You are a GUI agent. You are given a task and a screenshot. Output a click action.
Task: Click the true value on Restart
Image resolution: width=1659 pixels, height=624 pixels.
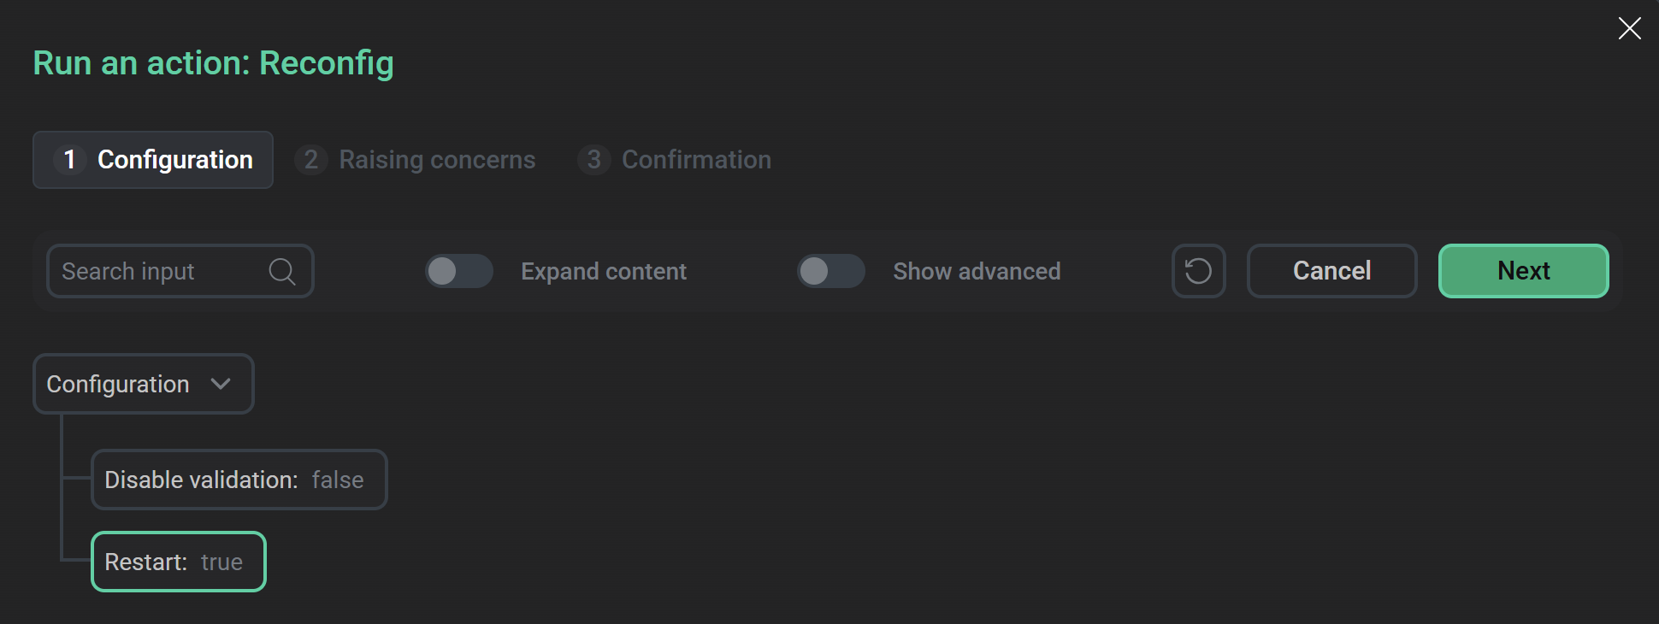221,562
